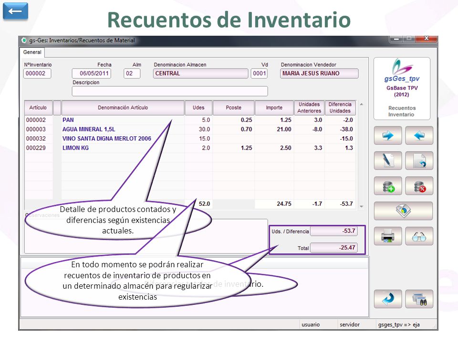This screenshot has height=343, width=458.
Task: Go to next record with right arrow
Action: point(387,135)
